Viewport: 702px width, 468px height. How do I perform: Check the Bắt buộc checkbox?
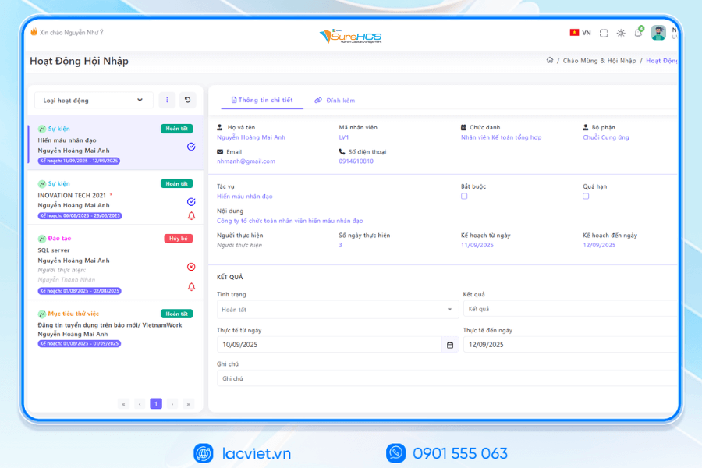tap(464, 197)
